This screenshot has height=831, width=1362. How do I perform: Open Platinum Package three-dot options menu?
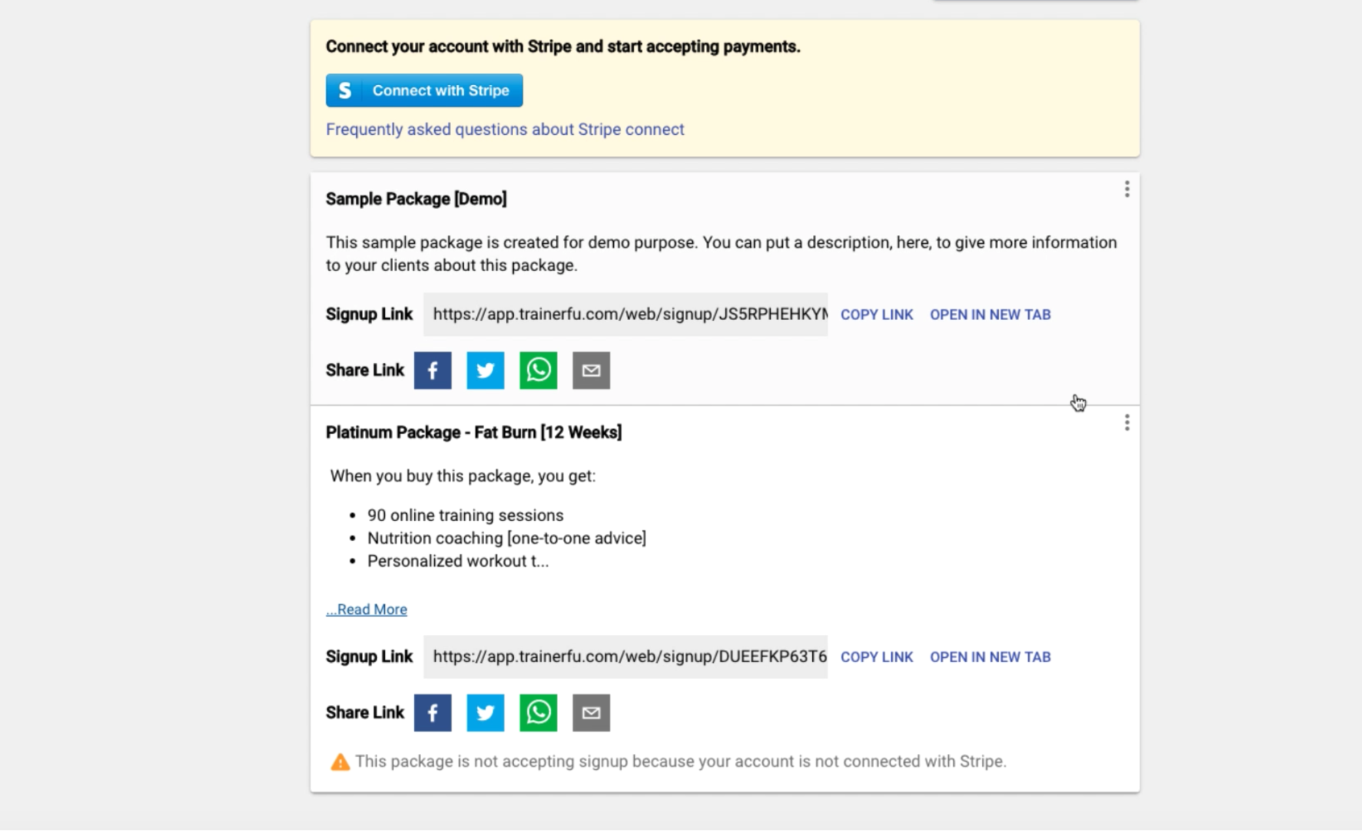pyautogui.click(x=1127, y=423)
